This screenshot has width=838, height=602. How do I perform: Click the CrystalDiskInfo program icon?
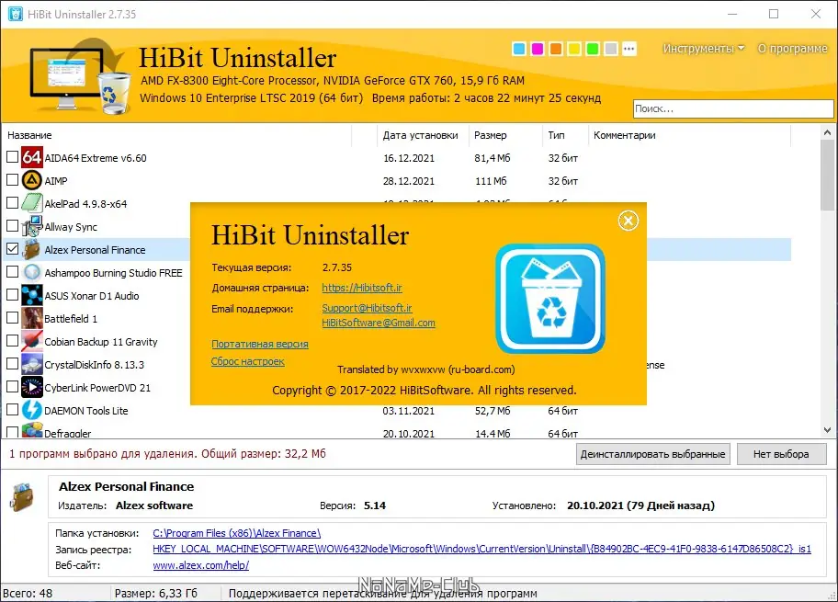tap(32, 364)
